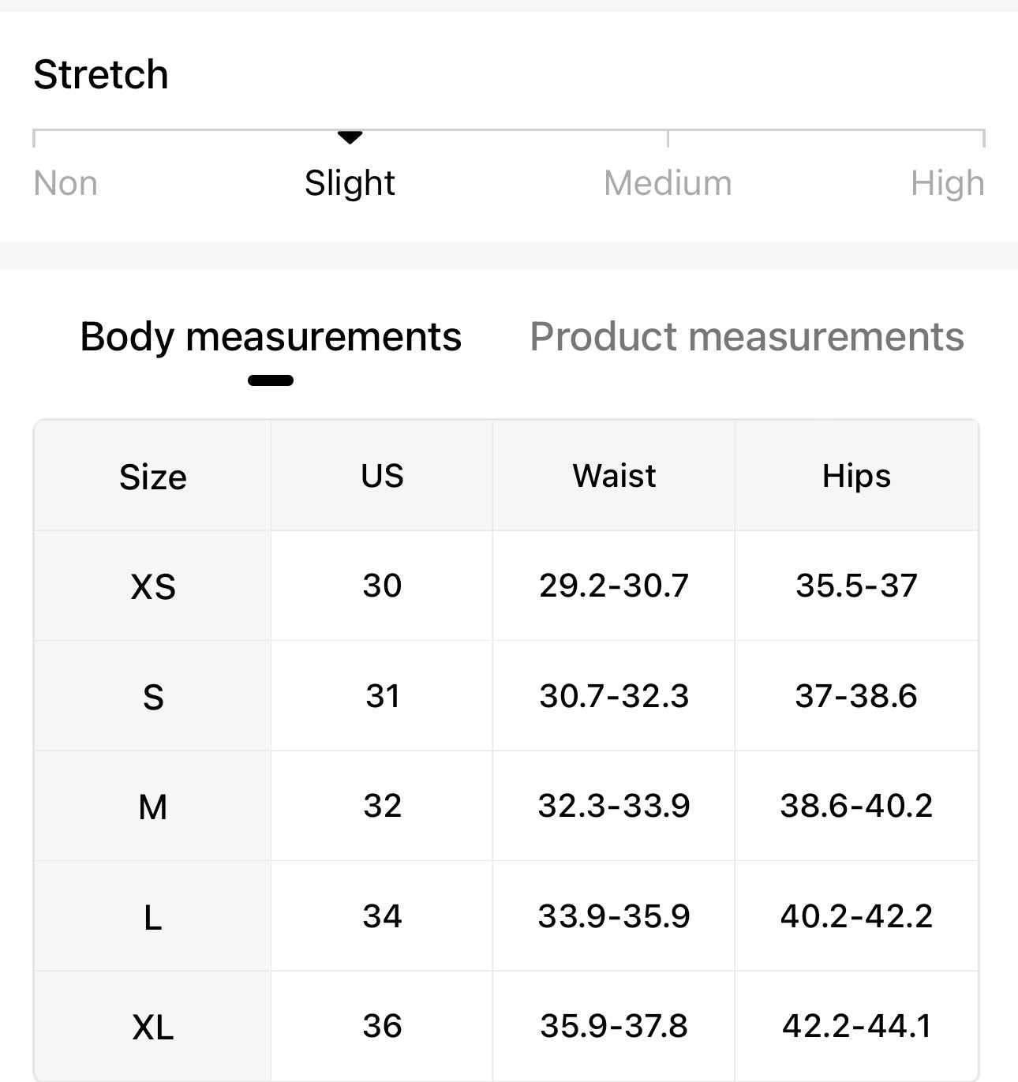Click the Hips column header
The width and height of the screenshot is (1018, 1082).
(856, 476)
